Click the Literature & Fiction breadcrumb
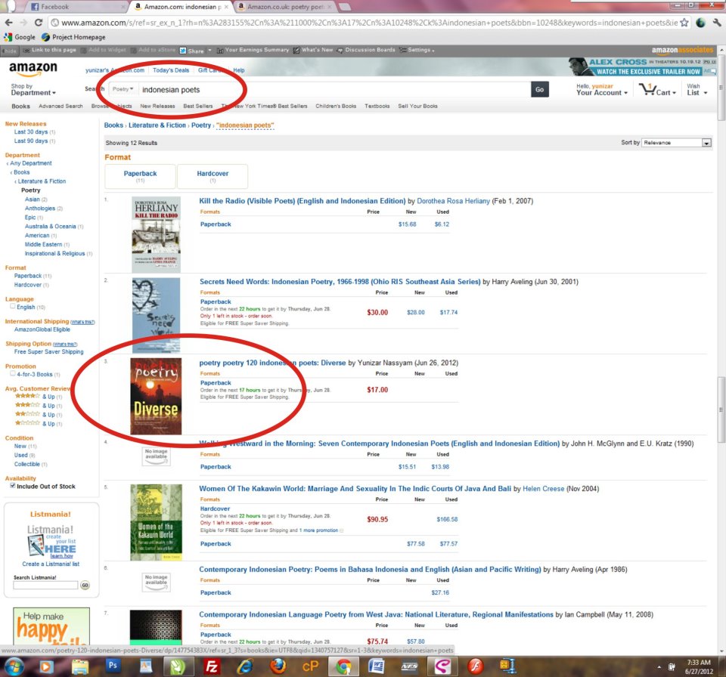The image size is (726, 677). pos(157,125)
